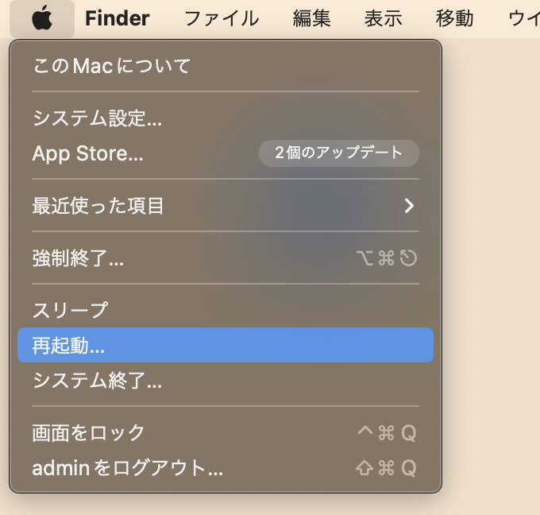Open the 表示 menu
This screenshot has width=540, height=515.
(384, 18)
